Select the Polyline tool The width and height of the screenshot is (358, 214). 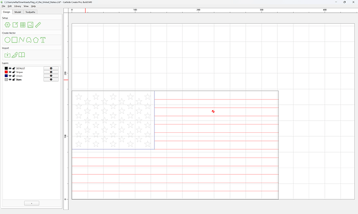tap(22, 40)
